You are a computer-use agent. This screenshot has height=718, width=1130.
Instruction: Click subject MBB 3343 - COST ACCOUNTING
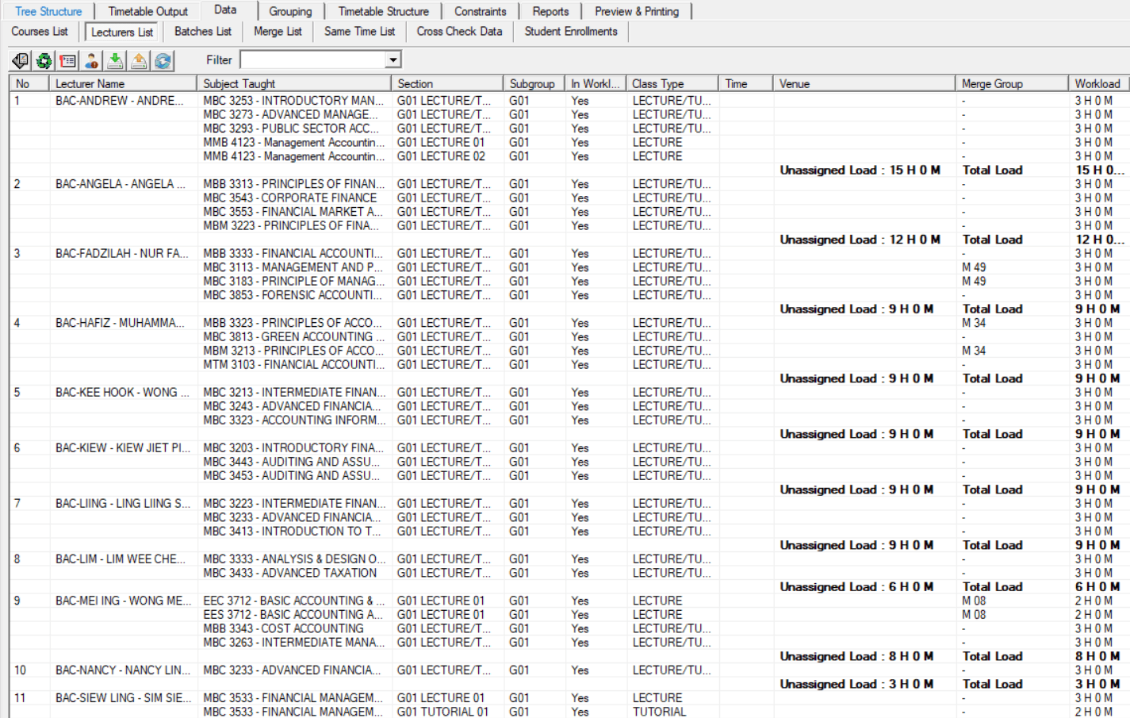(x=283, y=628)
